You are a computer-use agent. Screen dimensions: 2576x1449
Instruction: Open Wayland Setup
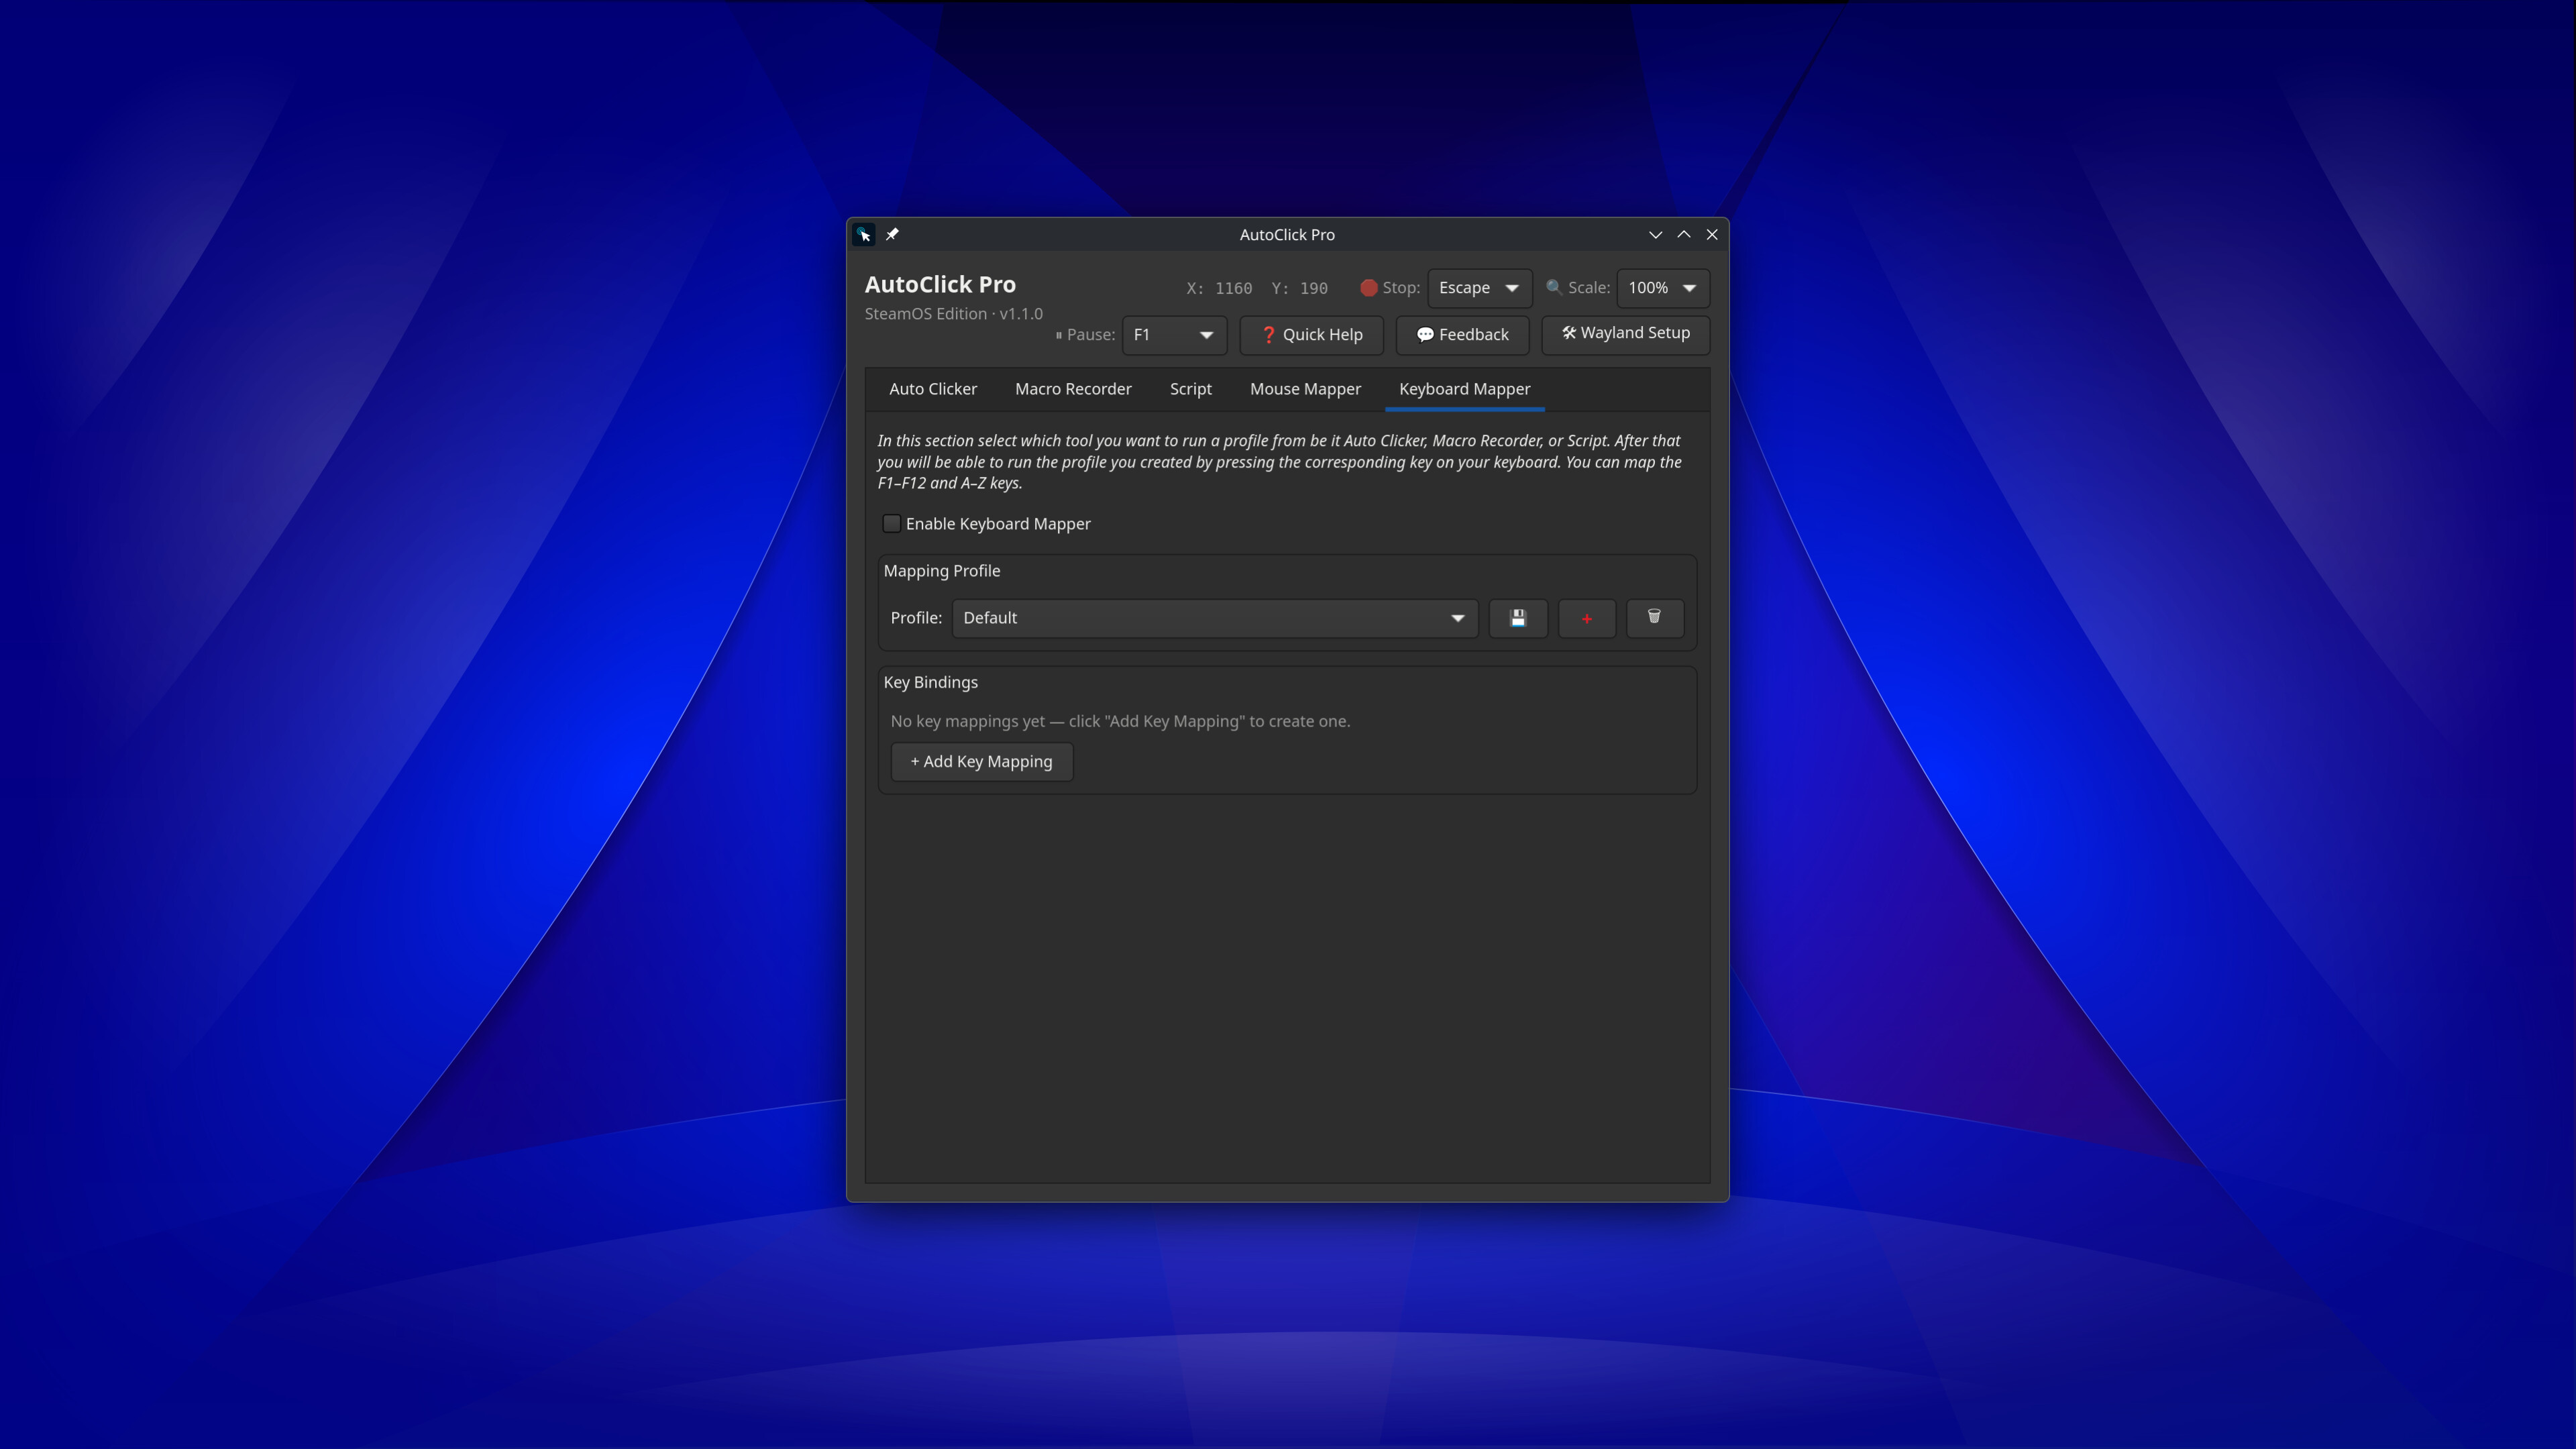1626,334
